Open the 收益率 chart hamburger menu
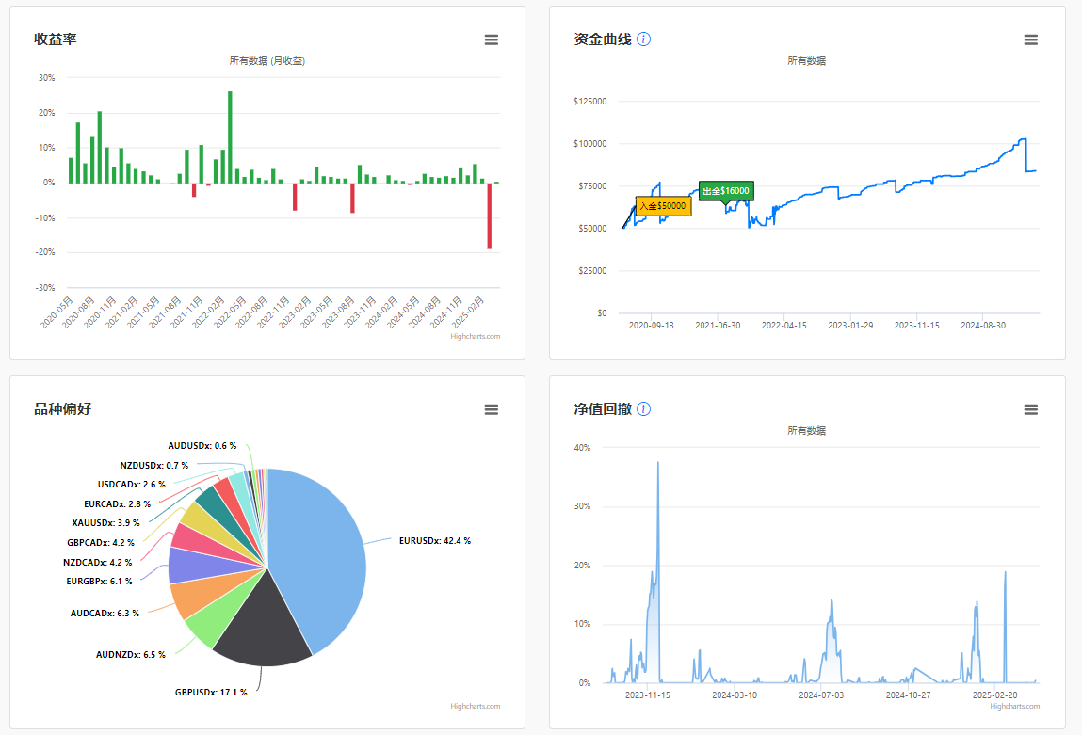Viewport: 1082px width, 735px height. point(492,40)
